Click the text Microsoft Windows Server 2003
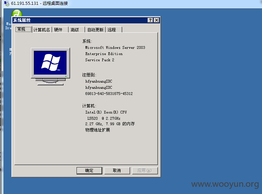262x194 pixels. click(115, 47)
